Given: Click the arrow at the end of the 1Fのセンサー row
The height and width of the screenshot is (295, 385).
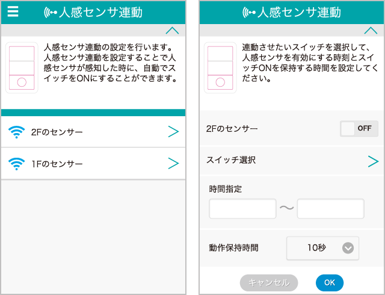Looking at the screenshot, I should tap(173, 163).
